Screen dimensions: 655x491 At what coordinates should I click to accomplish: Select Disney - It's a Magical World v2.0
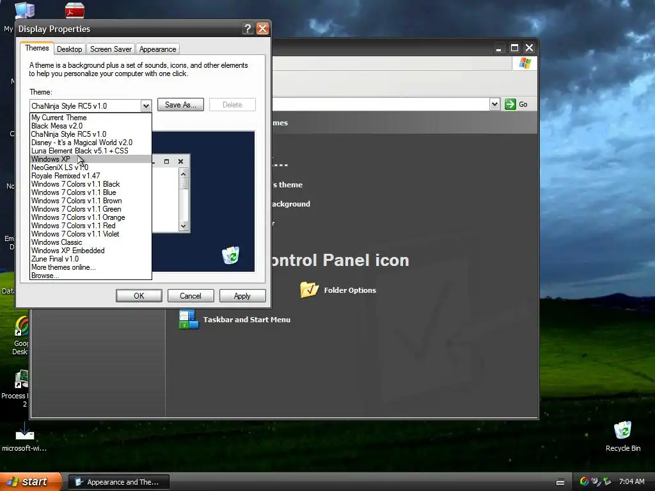tap(91, 143)
